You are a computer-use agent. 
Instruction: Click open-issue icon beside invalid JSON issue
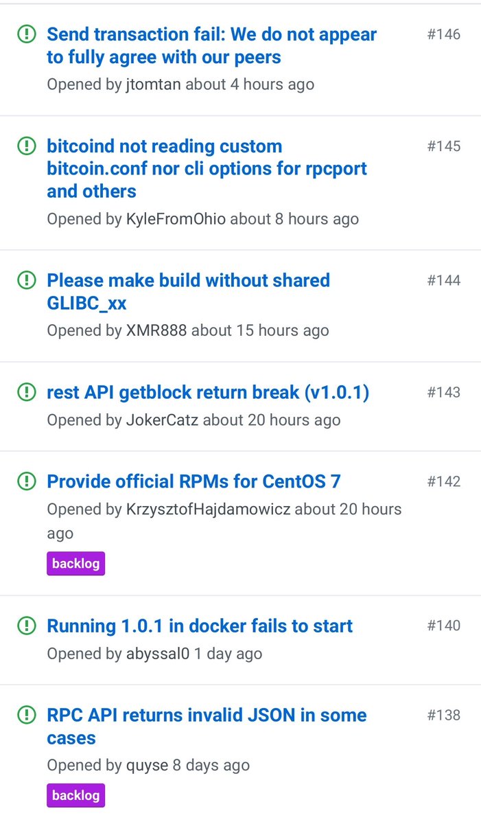[26, 715]
